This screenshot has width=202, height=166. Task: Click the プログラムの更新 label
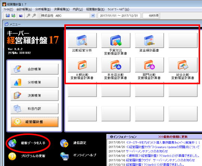pyautogui.click(x=33, y=156)
